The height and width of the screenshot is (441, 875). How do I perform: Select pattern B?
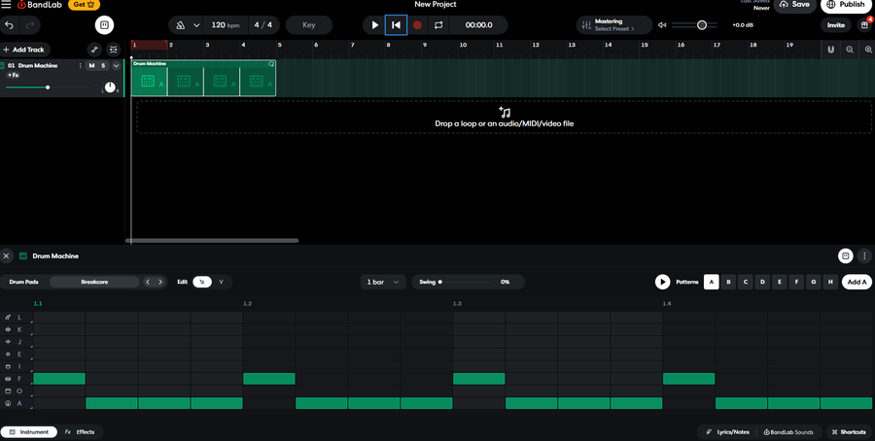(x=728, y=282)
